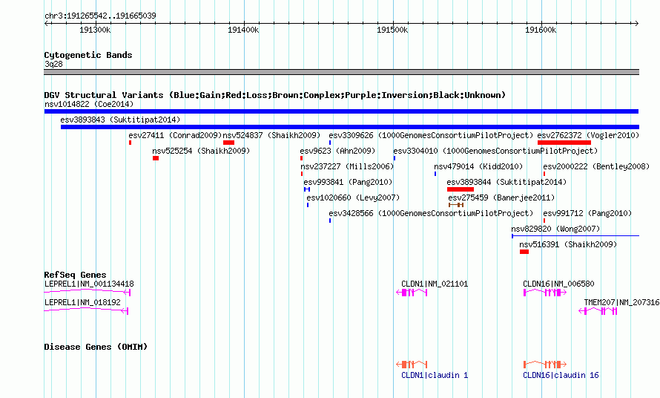Open esv3428566 variant label
This screenshot has width=660, height=398.
coord(431,213)
